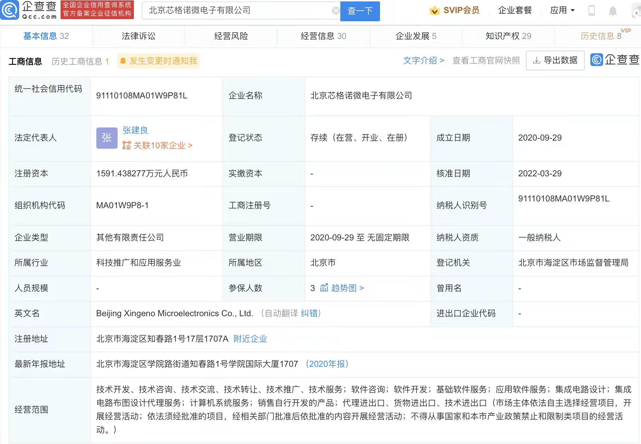Open 历史工商信息 1 sub-tab
Image resolution: width=641 pixels, height=444 pixels.
80,61
